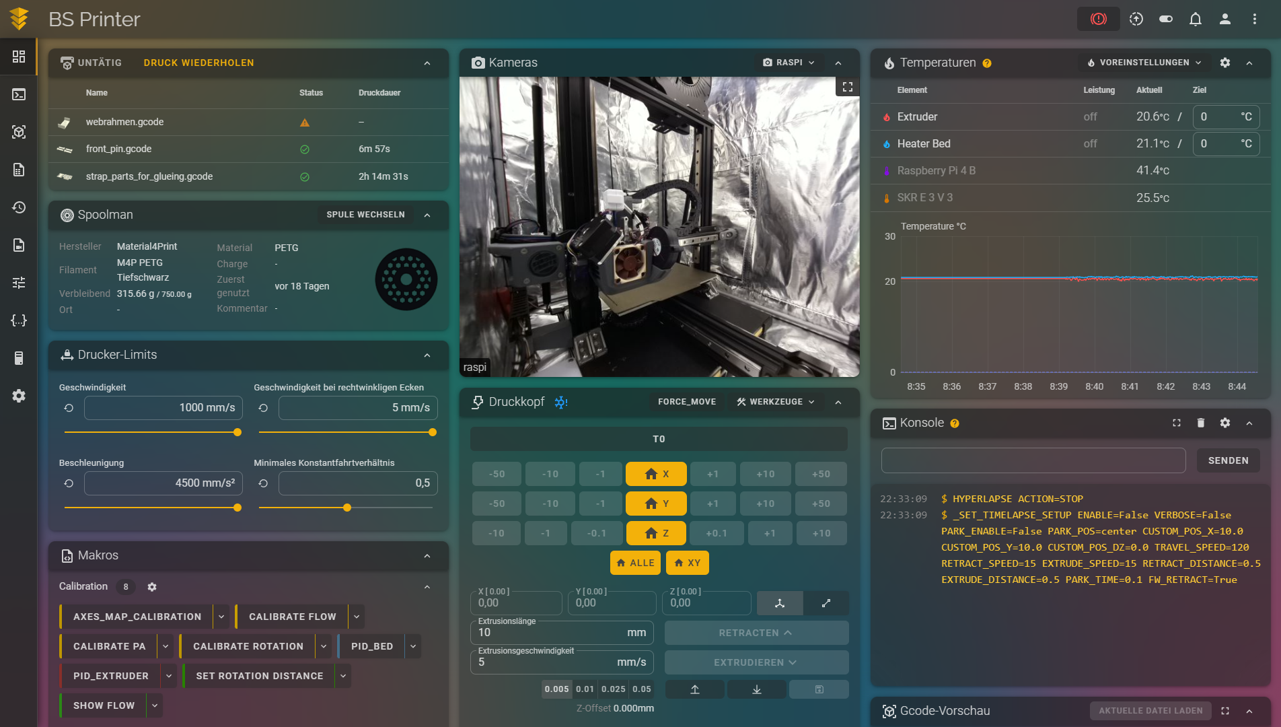Open the Timelapse page in the sidebar
Image resolution: width=1281 pixels, height=727 pixels.
[x=19, y=245]
